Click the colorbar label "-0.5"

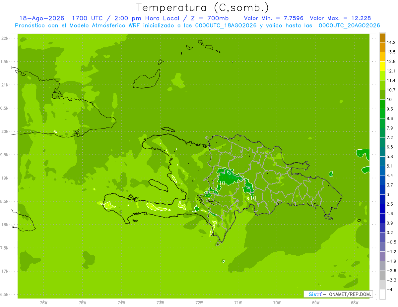pyautogui.click(x=391, y=242)
